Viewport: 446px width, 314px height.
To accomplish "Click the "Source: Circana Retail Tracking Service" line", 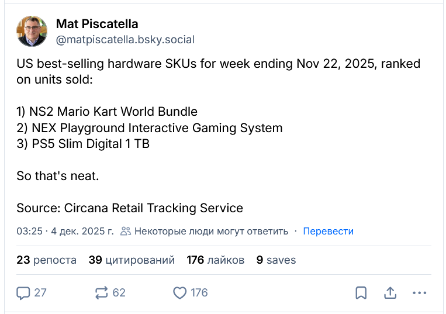I will pos(129,208).
